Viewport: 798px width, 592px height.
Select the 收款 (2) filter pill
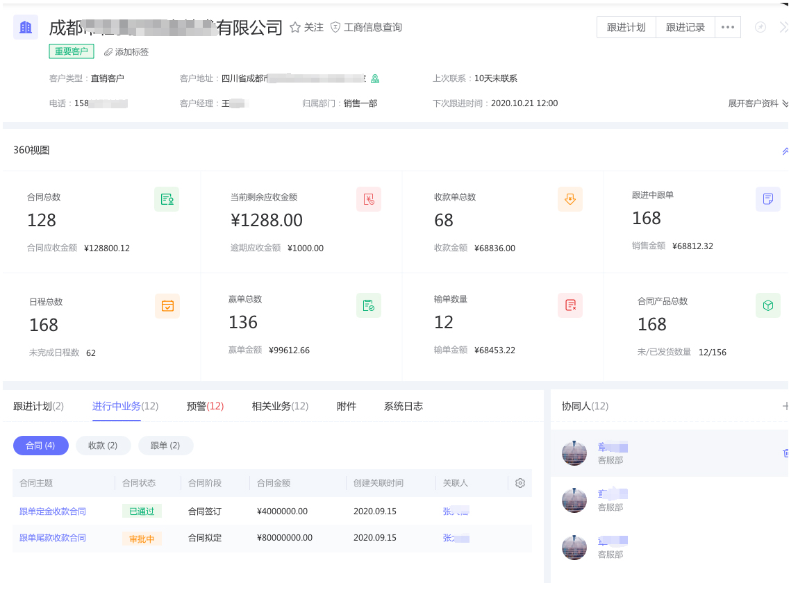[103, 446]
